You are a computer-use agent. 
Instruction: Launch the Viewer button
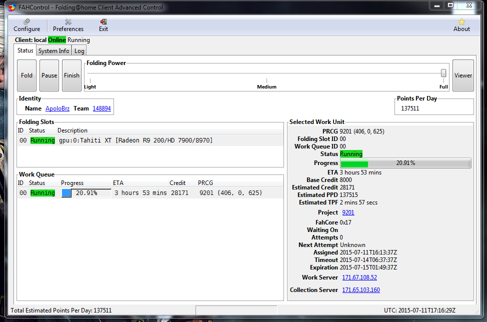click(x=463, y=75)
